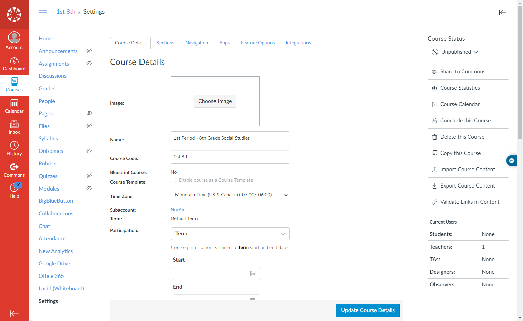Open Commons in global navigation

(14, 171)
